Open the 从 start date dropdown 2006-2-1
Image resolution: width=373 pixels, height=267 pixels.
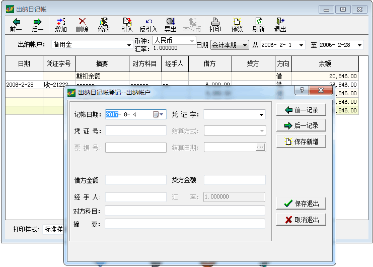pyautogui.click(x=301, y=45)
